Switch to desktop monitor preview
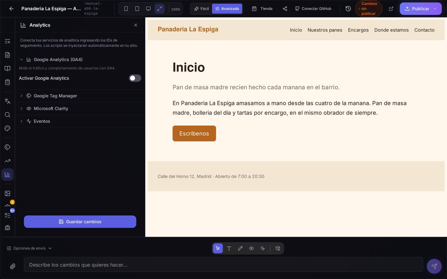The width and height of the screenshot is (447, 279). click(x=148, y=9)
